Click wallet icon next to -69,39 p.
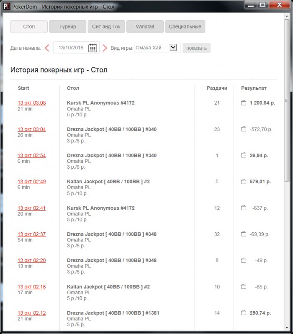 point(244,234)
